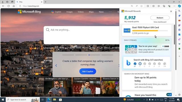Image resolution: width=182 pixels, height=102 pixels.
Task: Open the zoom magnifier in address bar
Action: coord(132,6)
